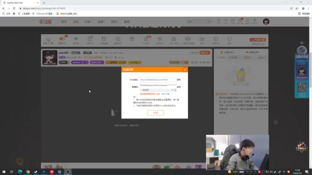Go to 鱼吧 in the site navigation
This screenshot has width=312, height=175.
point(127,22)
